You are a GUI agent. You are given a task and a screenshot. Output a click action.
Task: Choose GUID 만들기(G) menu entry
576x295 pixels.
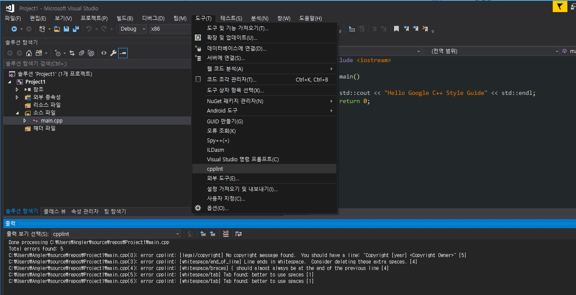(264, 121)
